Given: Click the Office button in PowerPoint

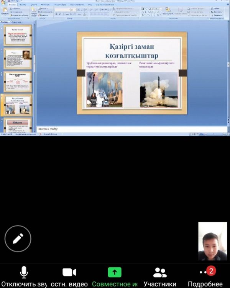Looking at the screenshot, I should point(3,2).
